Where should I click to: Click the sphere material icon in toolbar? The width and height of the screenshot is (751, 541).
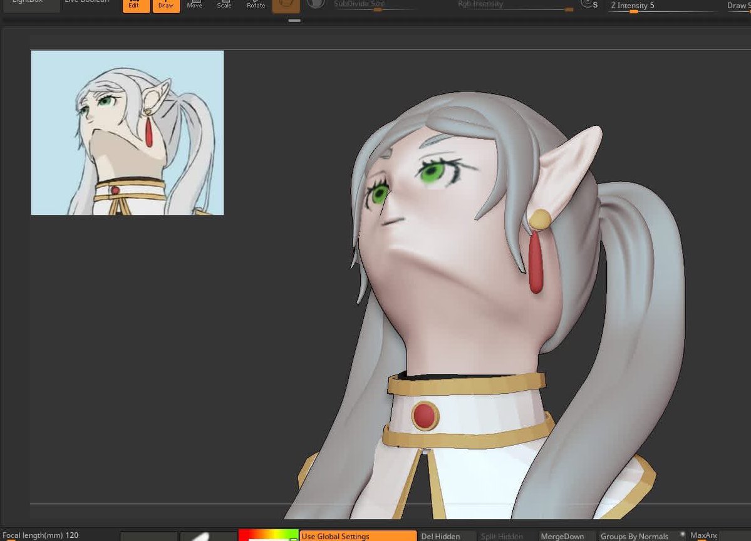316,4
